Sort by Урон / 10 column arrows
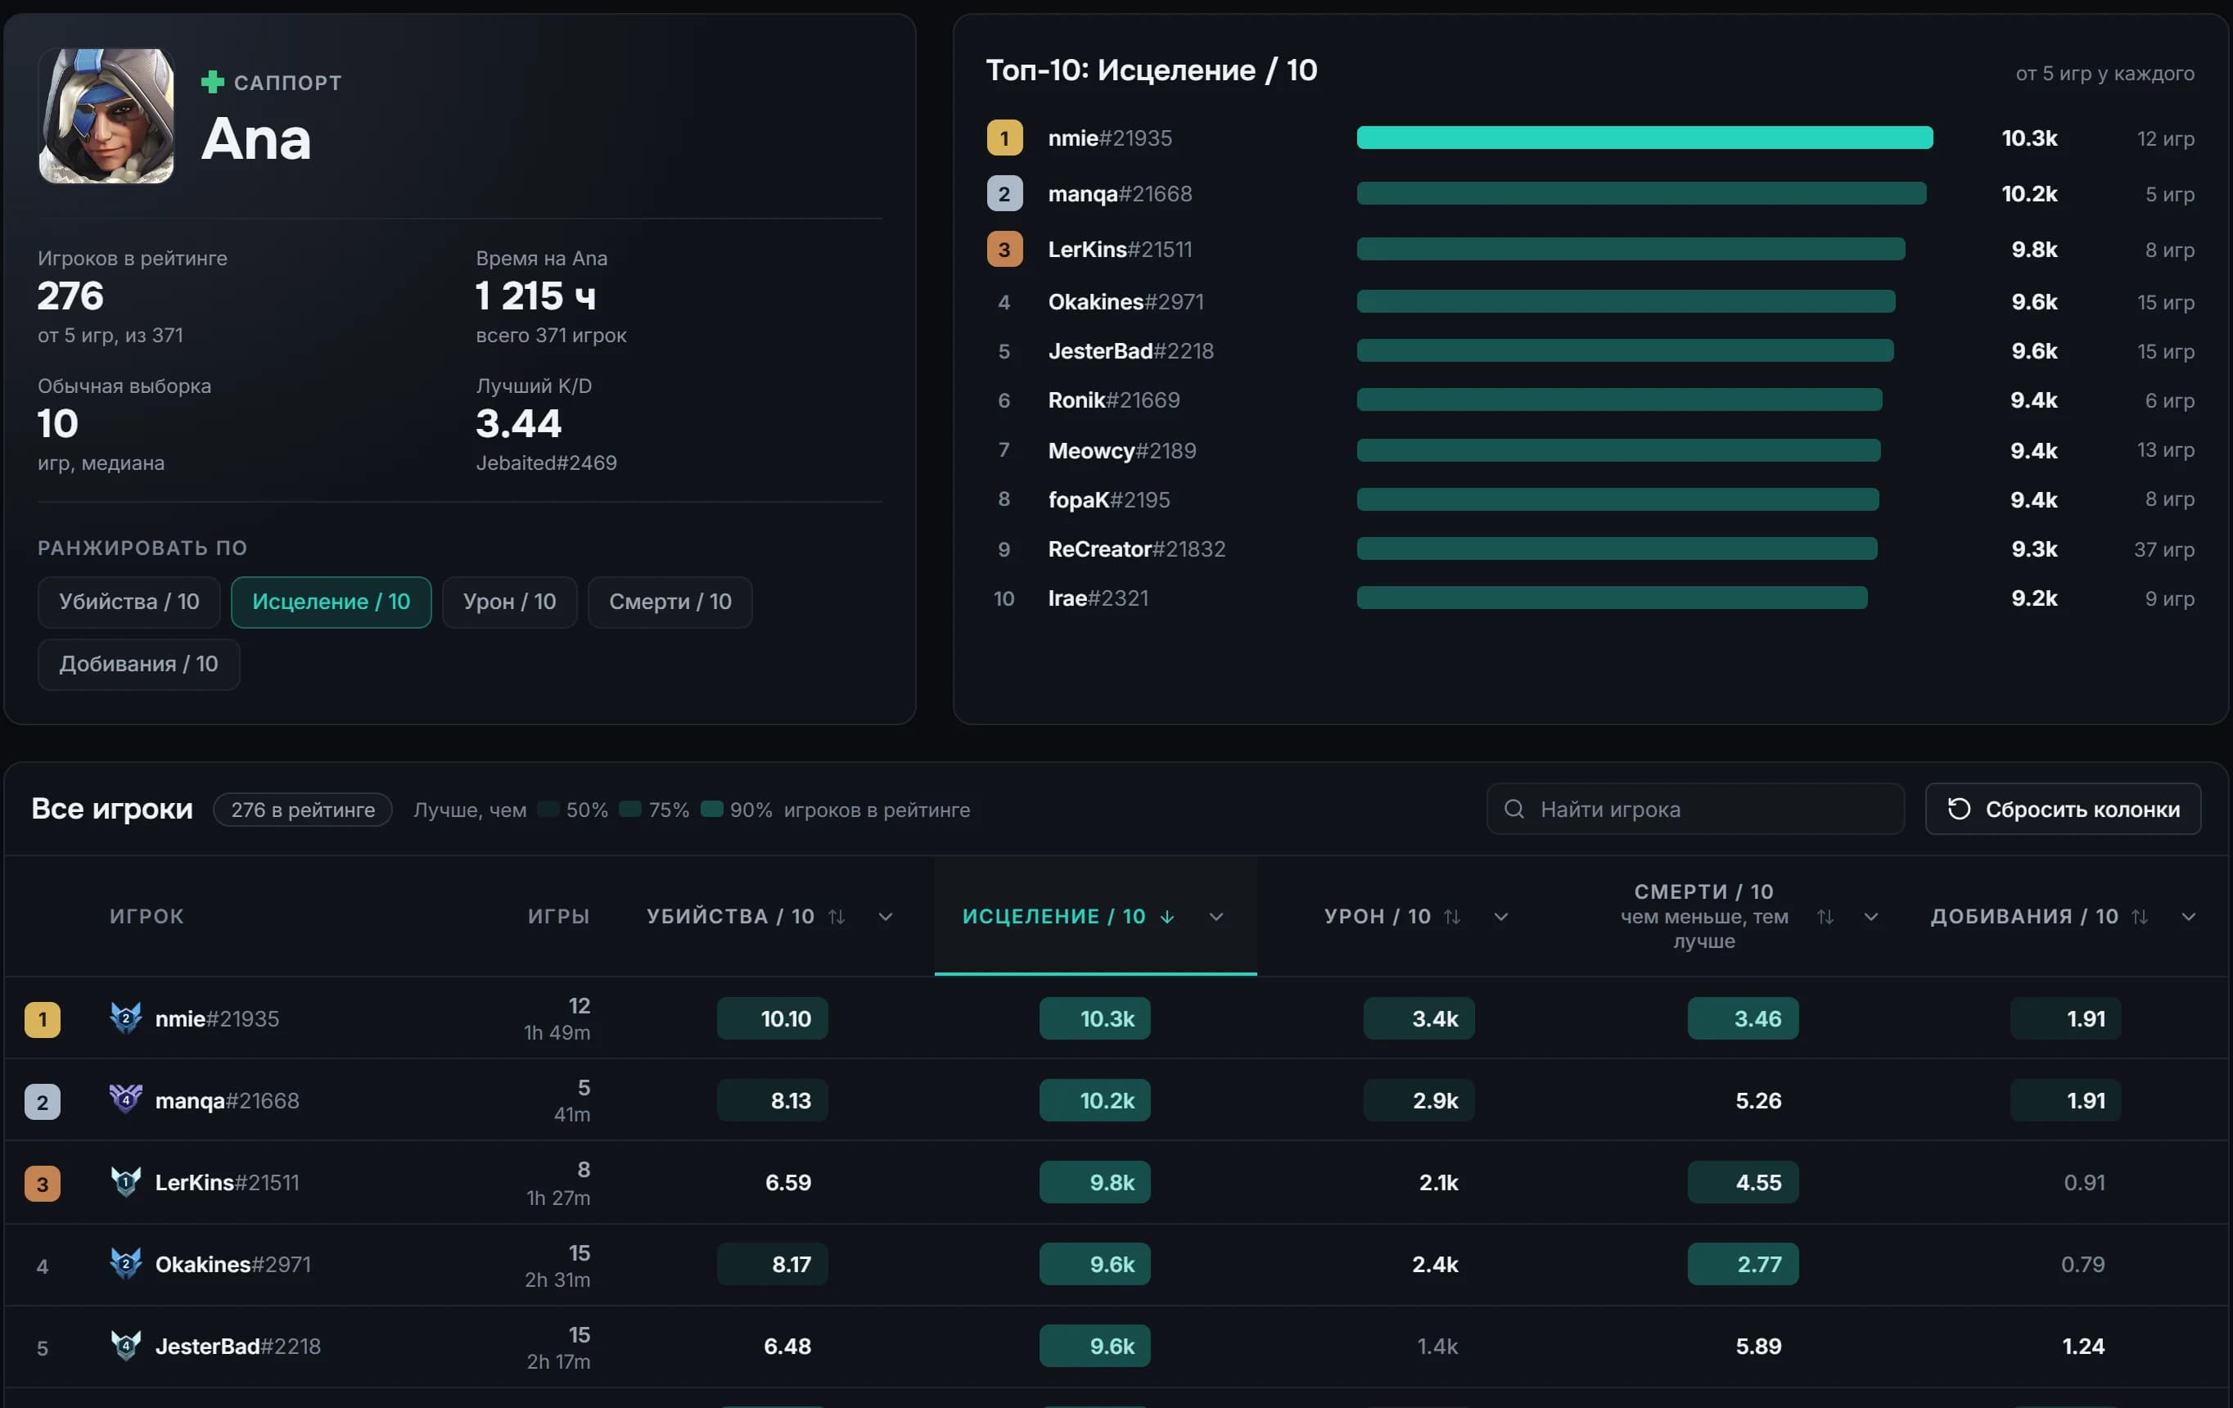The image size is (2233, 1408). click(x=1452, y=916)
